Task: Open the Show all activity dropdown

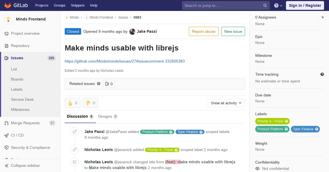Action: [226, 103]
